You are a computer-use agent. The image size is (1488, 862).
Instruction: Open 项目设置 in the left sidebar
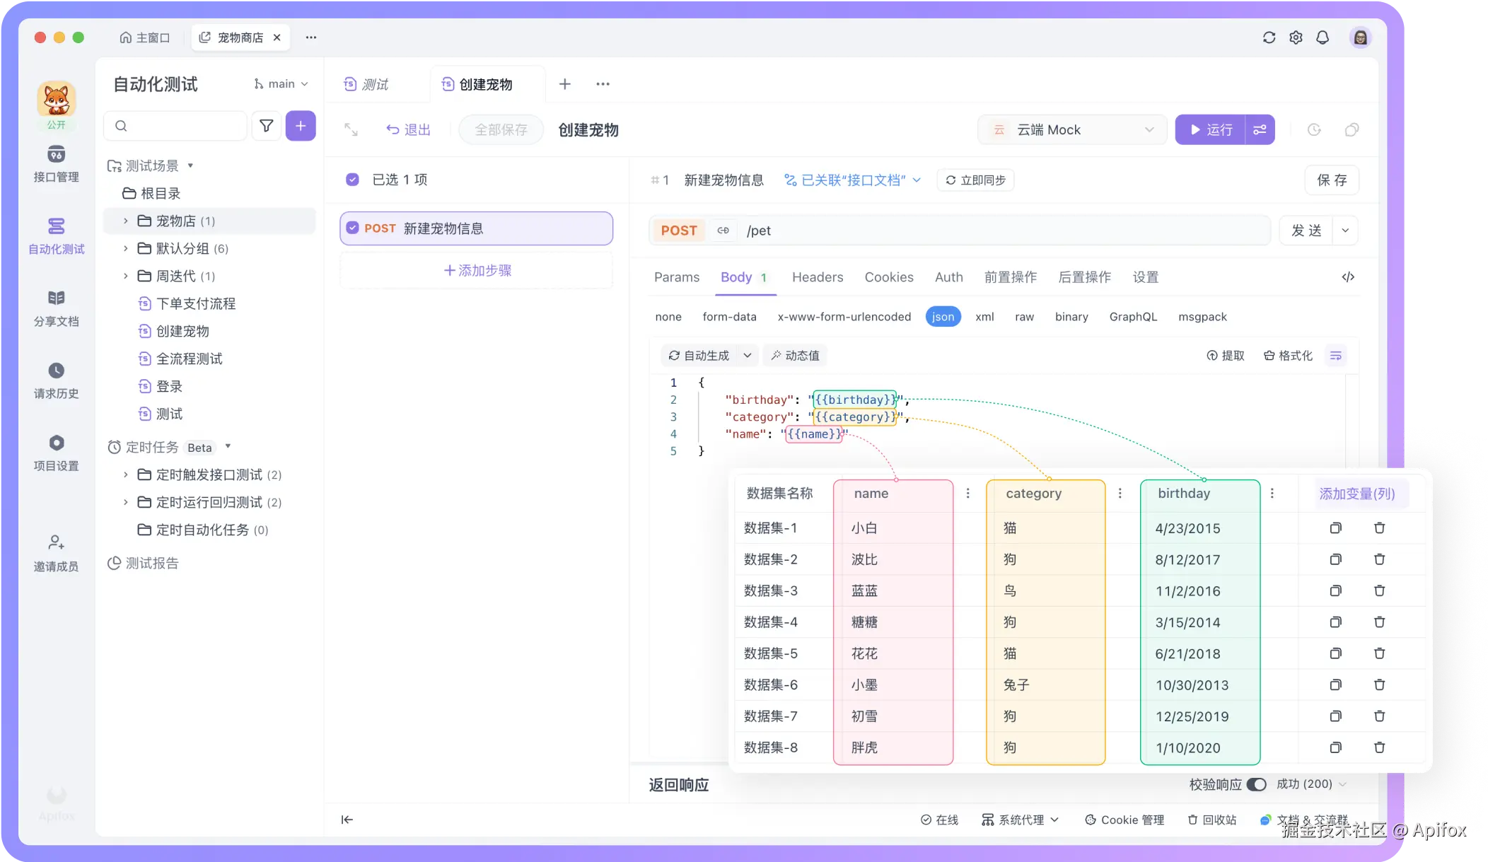(56, 453)
